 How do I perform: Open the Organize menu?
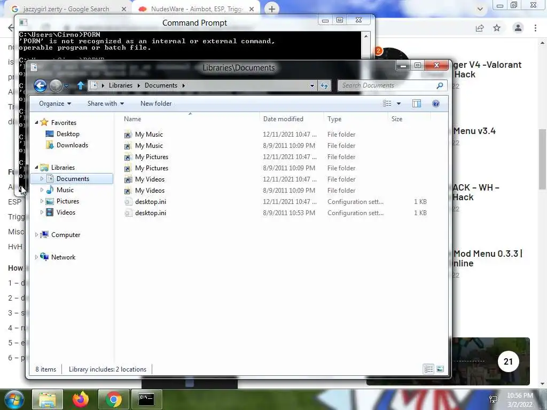pos(55,104)
